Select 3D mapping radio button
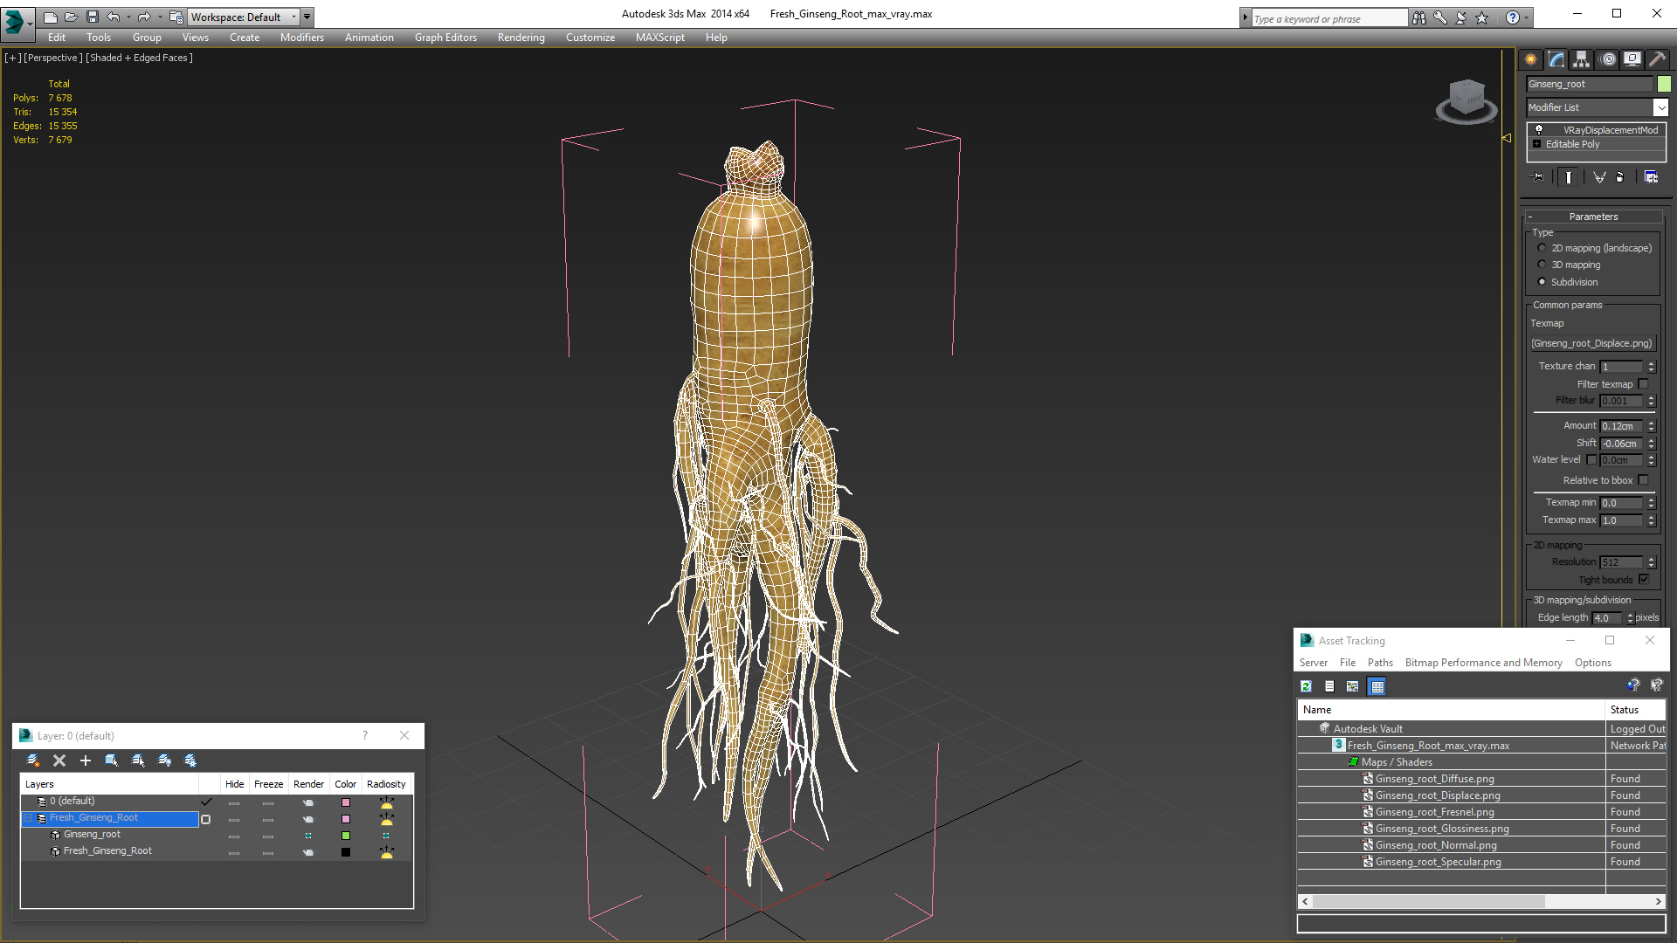Image resolution: width=1677 pixels, height=943 pixels. [x=1542, y=265]
